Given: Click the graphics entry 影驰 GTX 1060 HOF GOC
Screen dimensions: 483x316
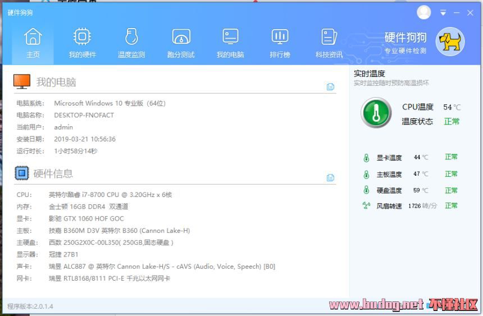Looking at the screenshot, I should point(86,219).
